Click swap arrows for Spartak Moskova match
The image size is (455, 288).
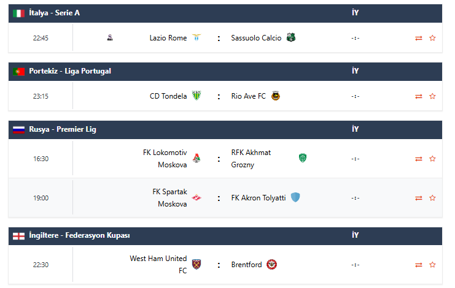click(x=419, y=198)
